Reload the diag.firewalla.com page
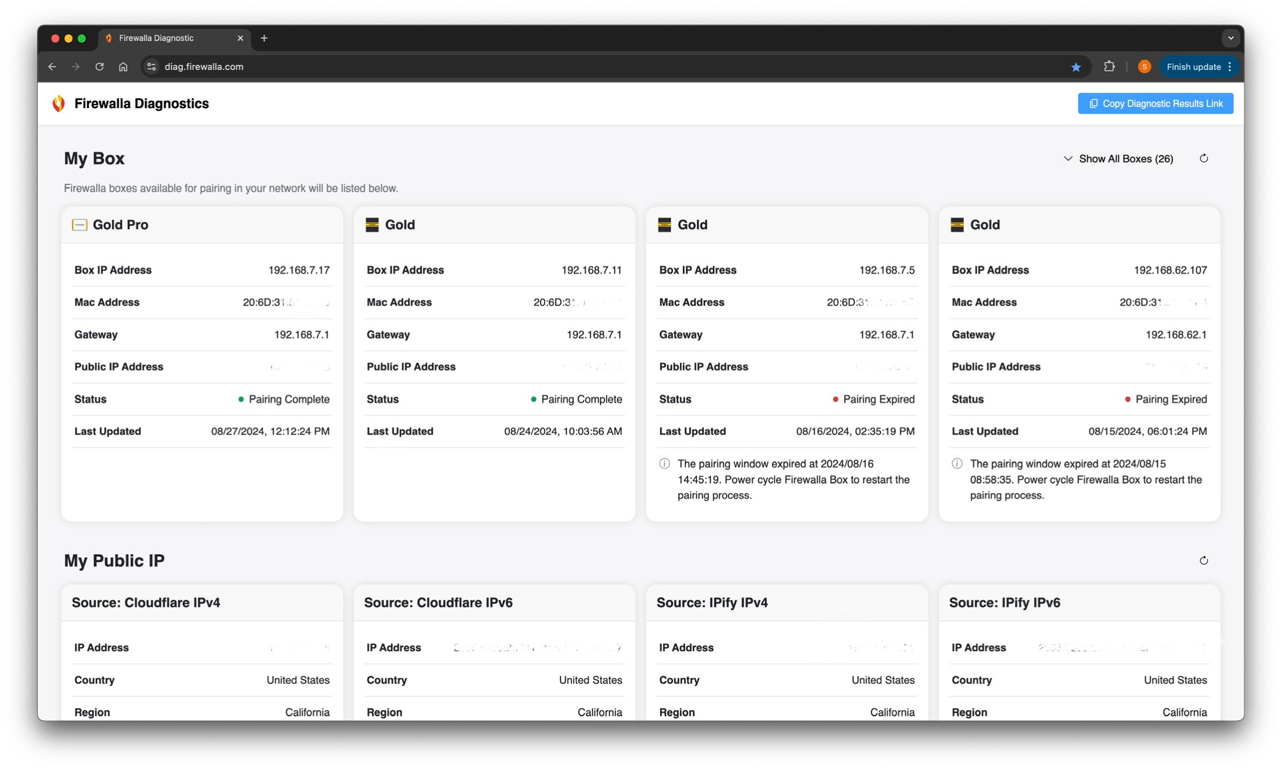The image size is (1281, 770). pyautogui.click(x=99, y=67)
